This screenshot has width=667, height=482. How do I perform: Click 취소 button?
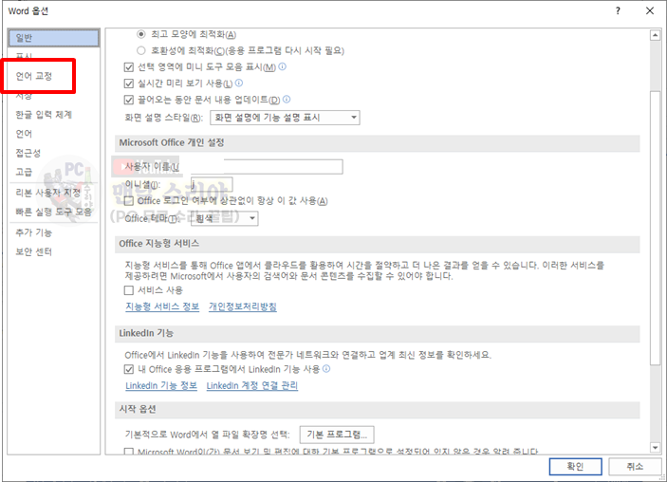tap(635, 467)
